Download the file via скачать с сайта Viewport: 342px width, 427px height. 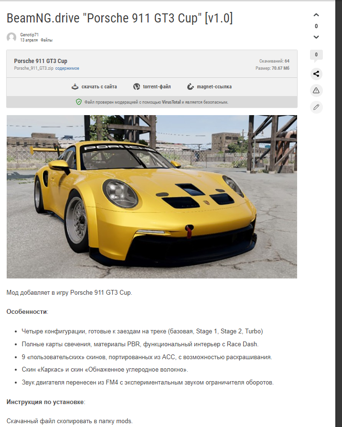[99, 86]
